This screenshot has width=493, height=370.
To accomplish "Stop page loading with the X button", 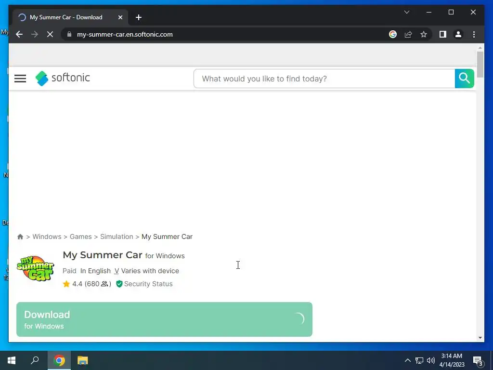I will tap(50, 34).
